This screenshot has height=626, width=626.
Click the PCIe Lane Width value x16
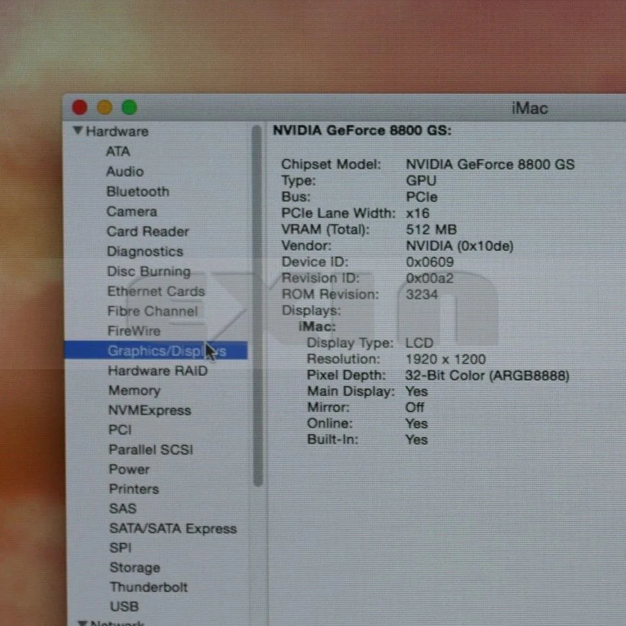[418, 213]
